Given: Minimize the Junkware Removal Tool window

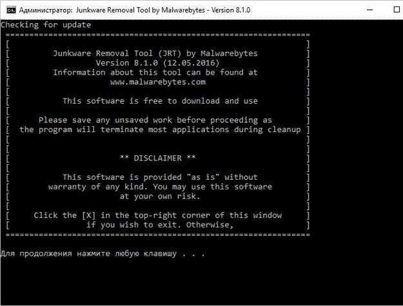Looking at the screenshot, I should (370, 10).
